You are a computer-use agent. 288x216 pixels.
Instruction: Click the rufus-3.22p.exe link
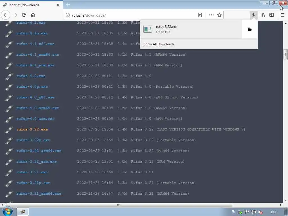pyautogui.click(x=33, y=140)
